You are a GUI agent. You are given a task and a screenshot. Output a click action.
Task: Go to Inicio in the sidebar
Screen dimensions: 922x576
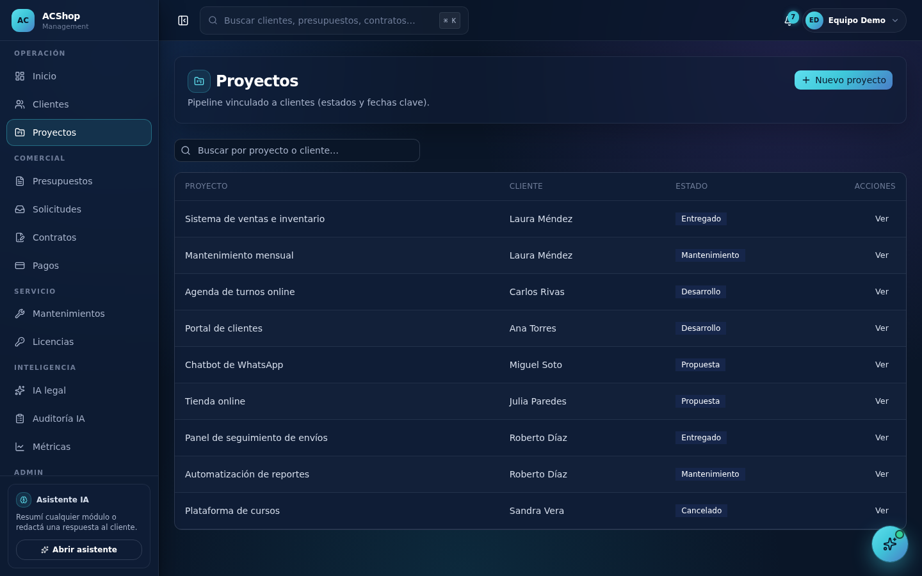pyautogui.click(x=79, y=76)
